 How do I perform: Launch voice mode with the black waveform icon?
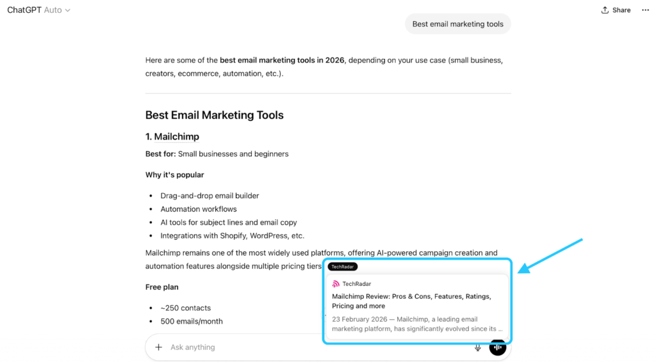[498, 347]
